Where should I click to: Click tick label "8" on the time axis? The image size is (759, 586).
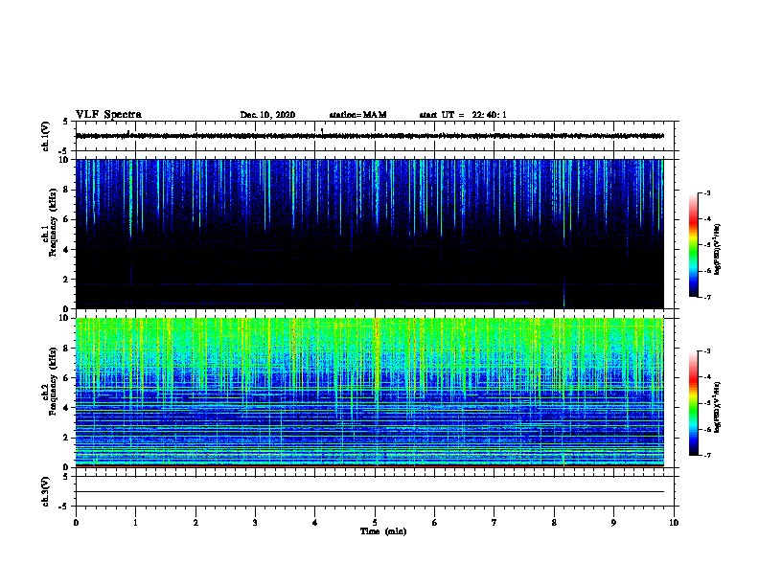554,523
